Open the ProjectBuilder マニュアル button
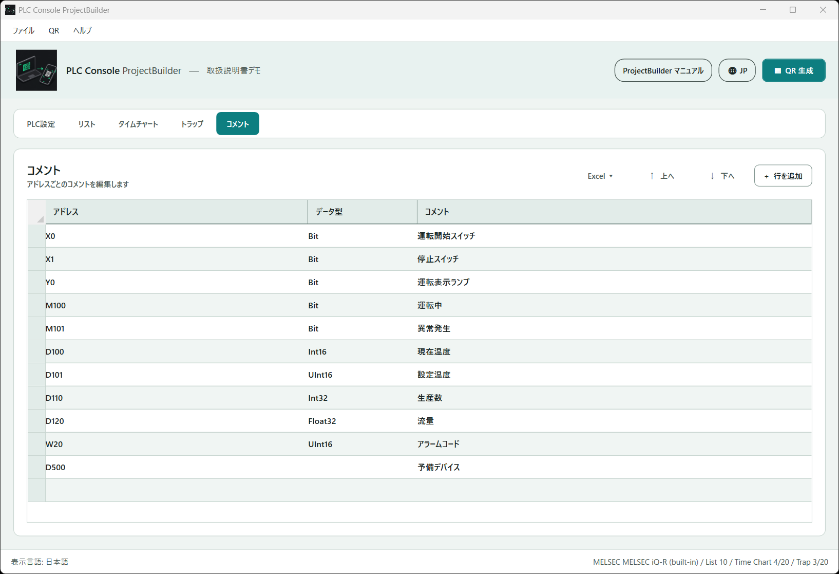The width and height of the screenshot is (839, 574). [x=663, y=70]
